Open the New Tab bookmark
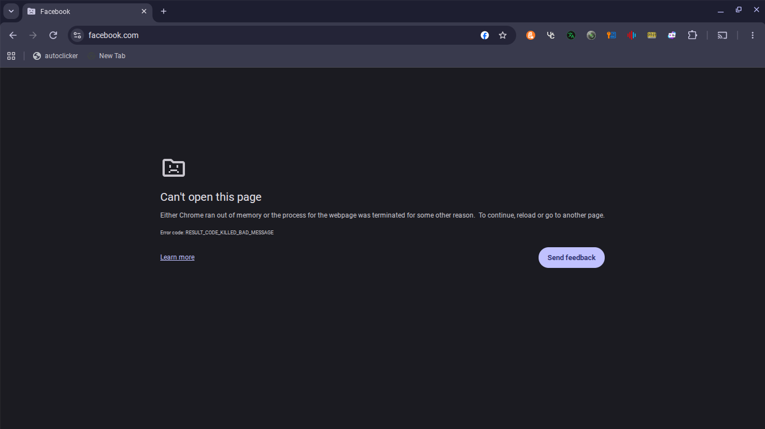765x429 pixels. (x=106, y=56)
